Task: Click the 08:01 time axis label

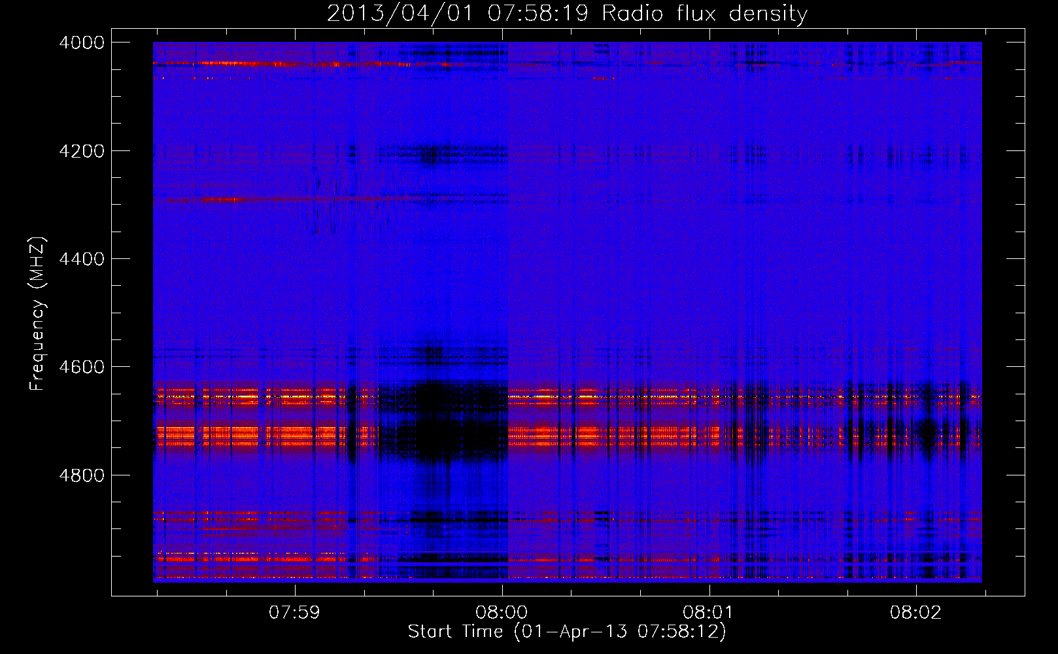Action: tap(709, 613)
